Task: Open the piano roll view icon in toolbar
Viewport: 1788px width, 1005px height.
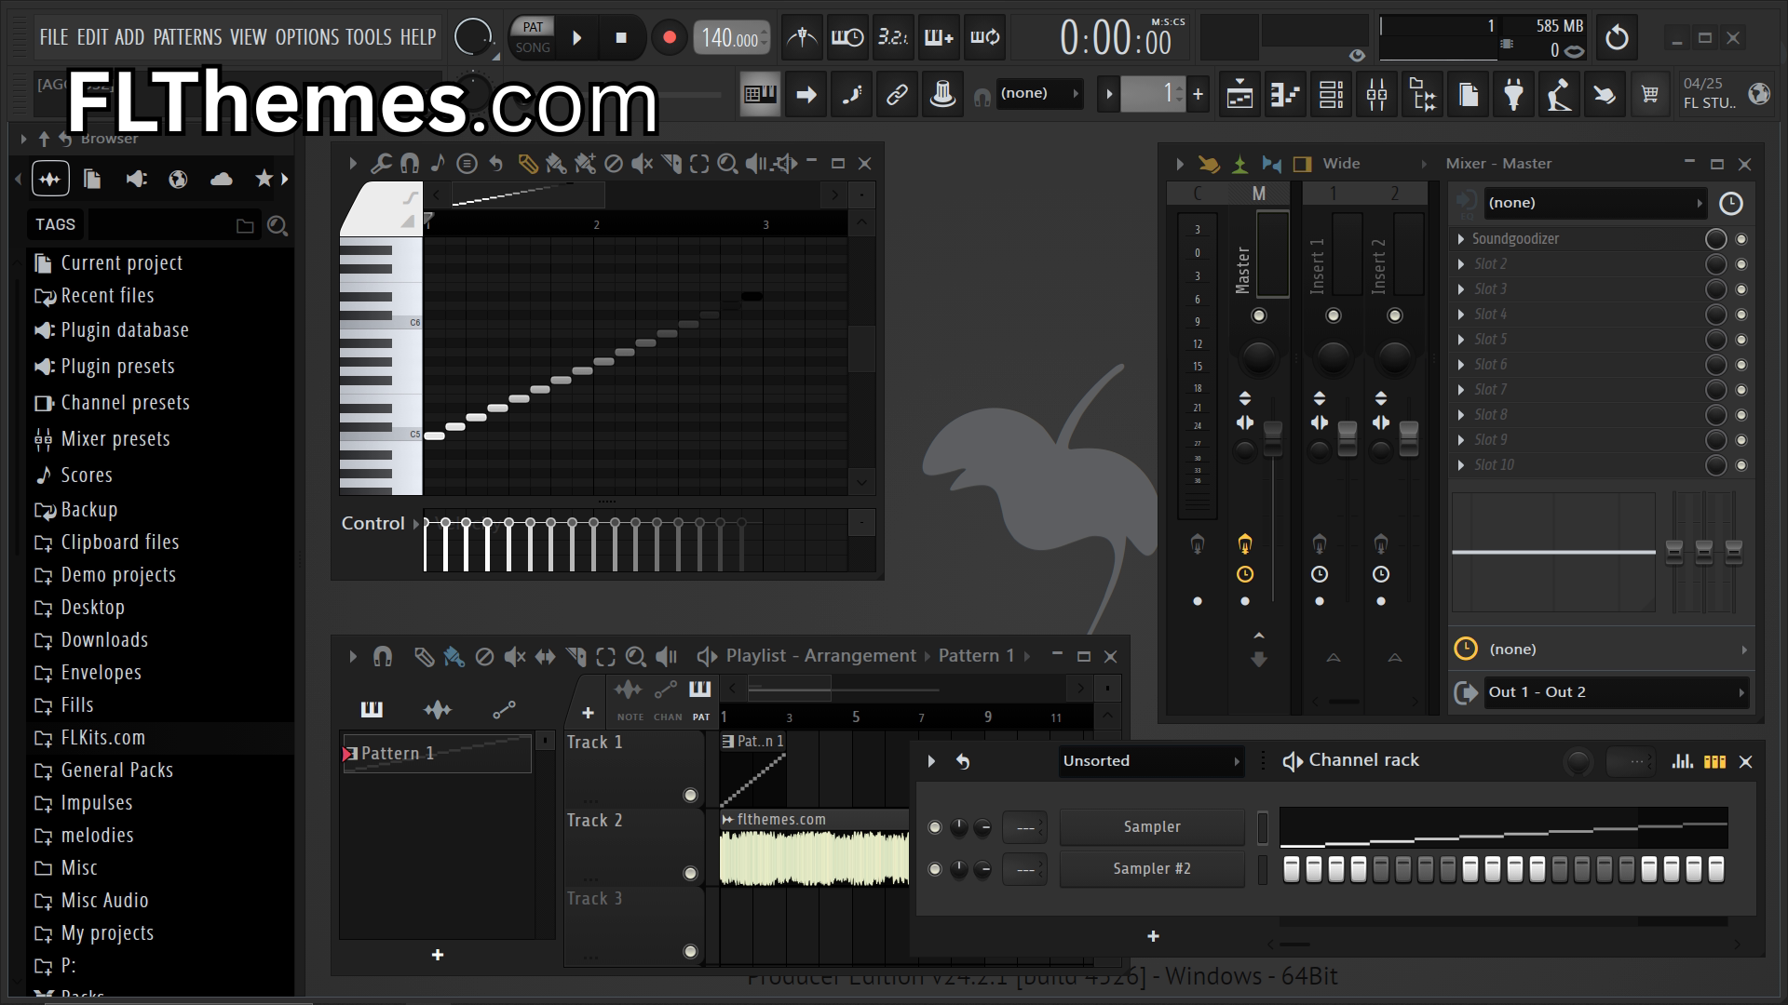Action: tap(1285, 94)
